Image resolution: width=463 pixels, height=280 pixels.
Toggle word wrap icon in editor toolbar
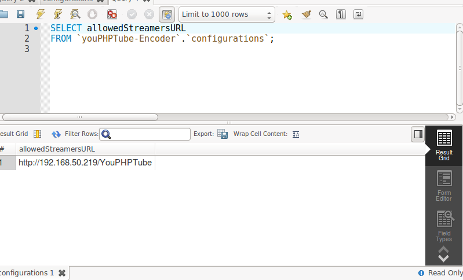tap(358, 14)
